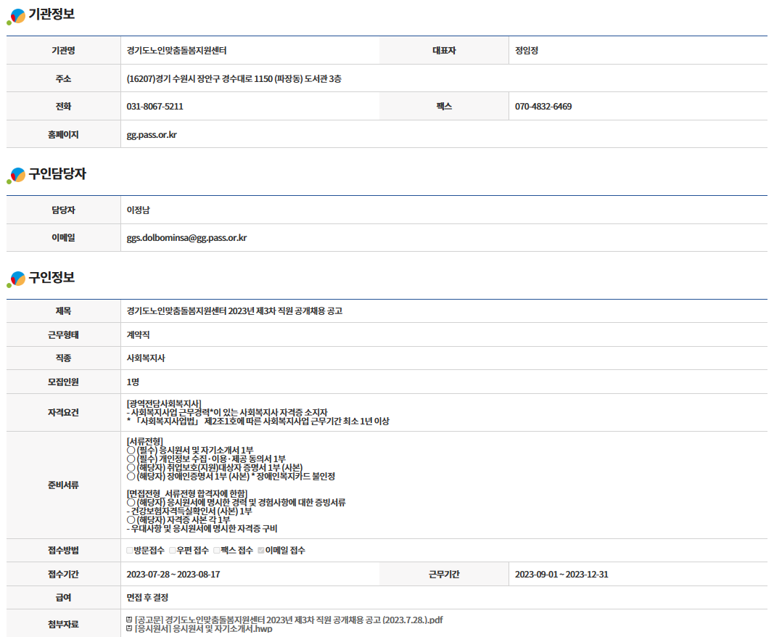782x637 pixels.
Task: Open the gg.pass.or.kr homepage address
Action: [152, 134]
